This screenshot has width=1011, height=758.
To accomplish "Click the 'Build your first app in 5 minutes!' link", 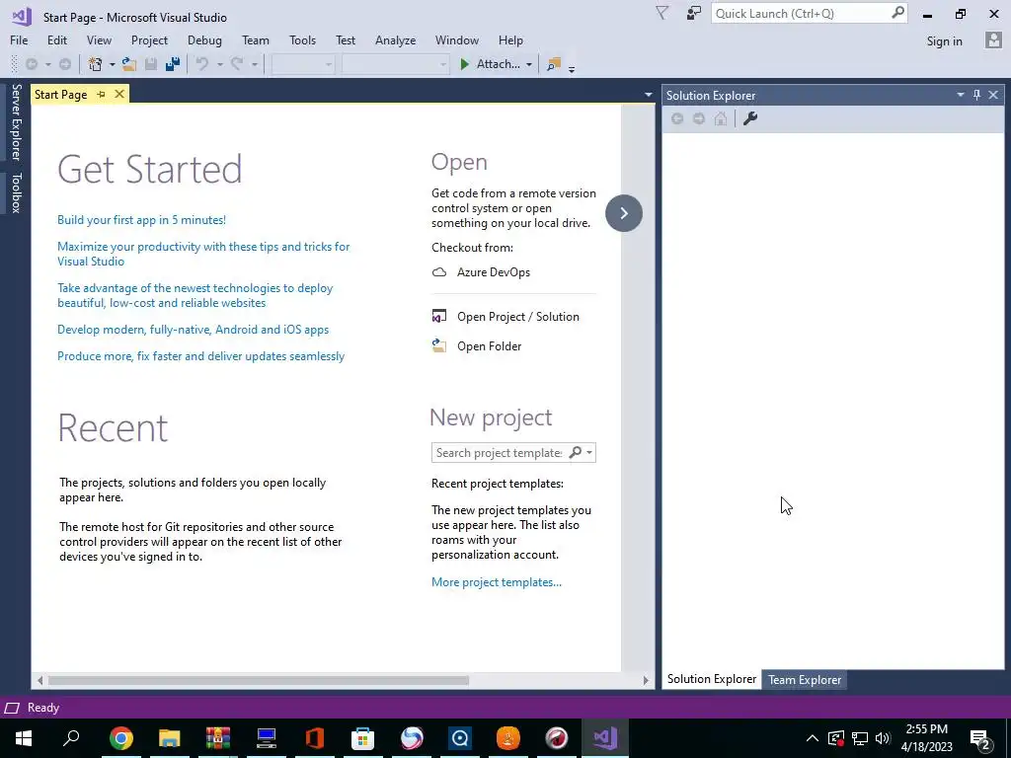I will tap(141, 220).
